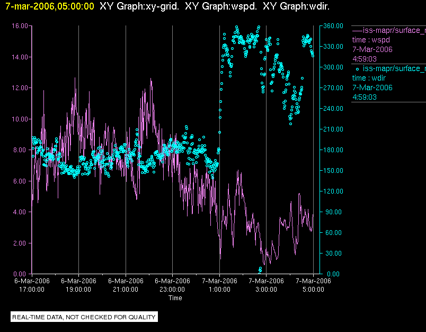
Task: Click the 6-Mar-2006 19:00:00 time axis label
Action: 78,285
